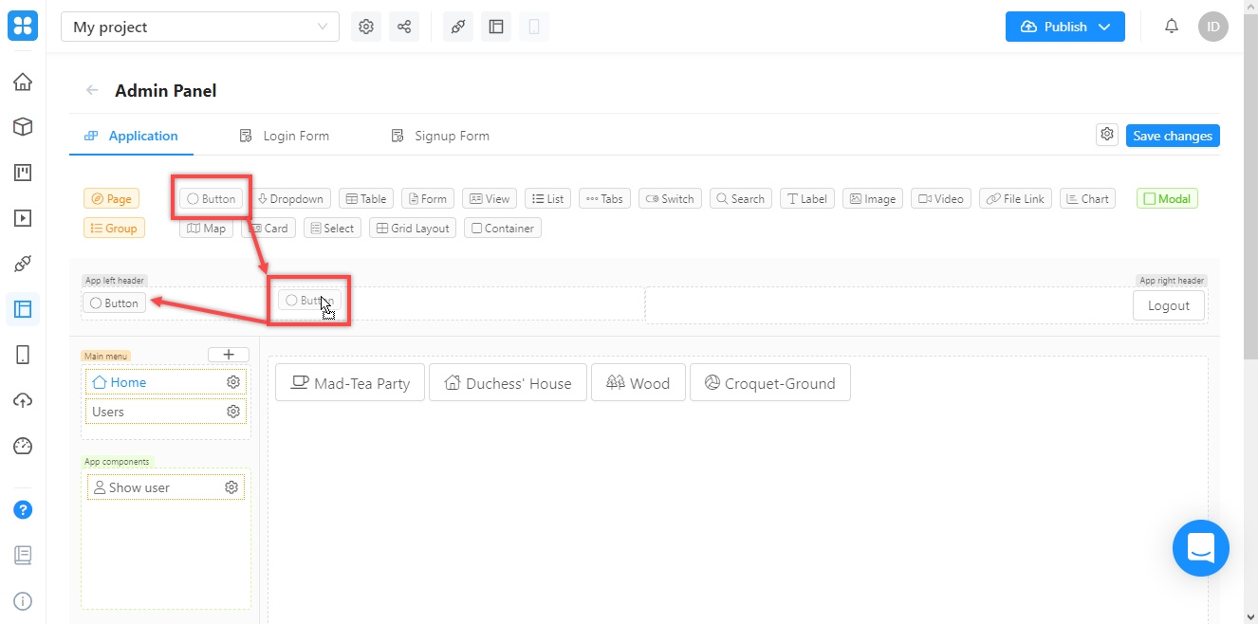Click the Logout button in right header
This screenshot has height=624, width=1258.
[x=1168, y=305]
